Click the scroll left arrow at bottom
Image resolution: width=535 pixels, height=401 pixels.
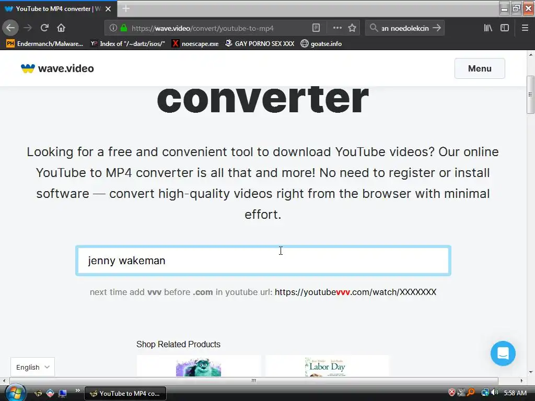(4, 381)
